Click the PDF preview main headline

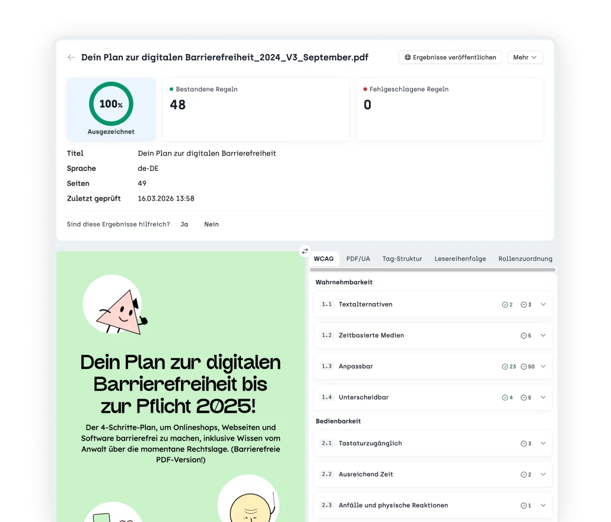(180, 384)
